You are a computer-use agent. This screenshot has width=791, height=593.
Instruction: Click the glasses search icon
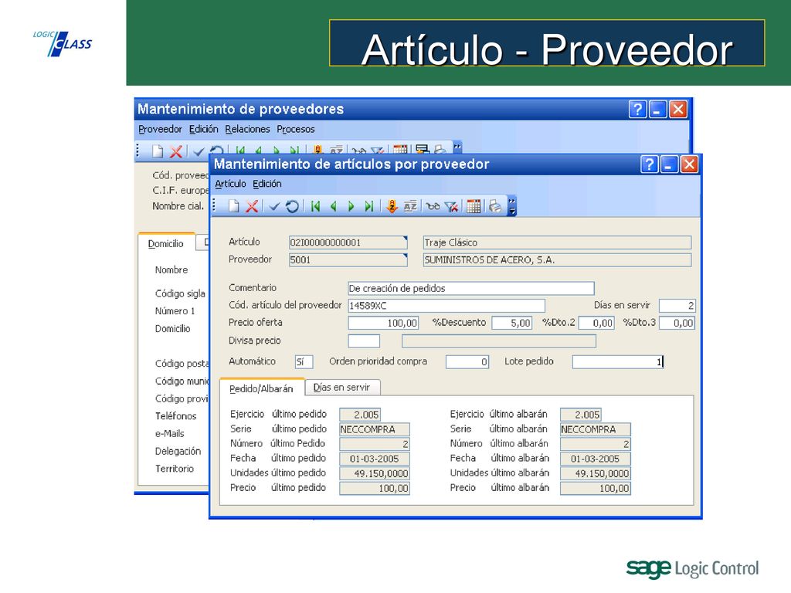point(433,206)
